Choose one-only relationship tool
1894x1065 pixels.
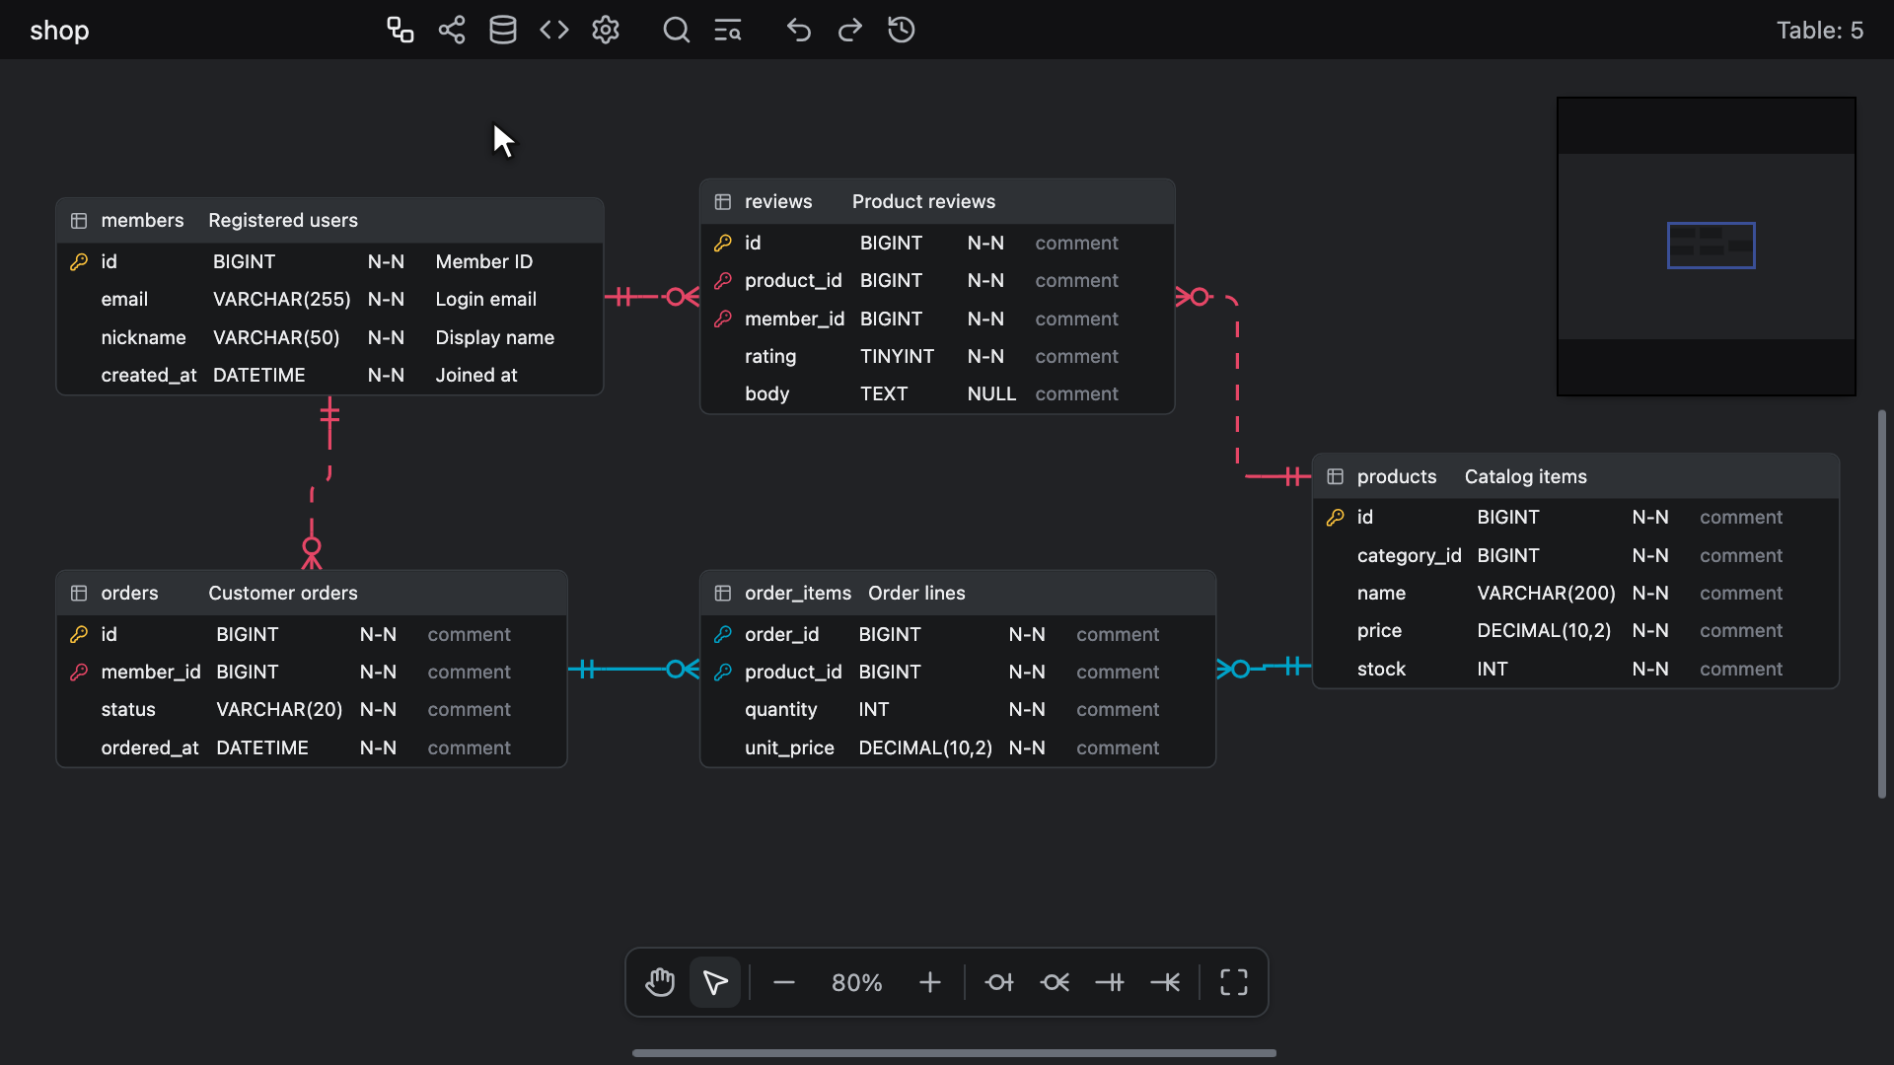[1110, 982]
